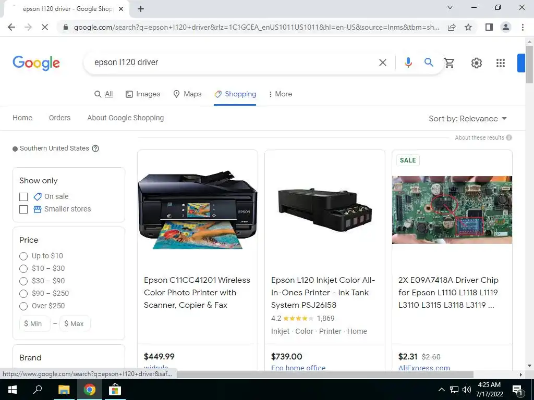Switch to the All results tab
534x400 pixels.
coord(104,94)
